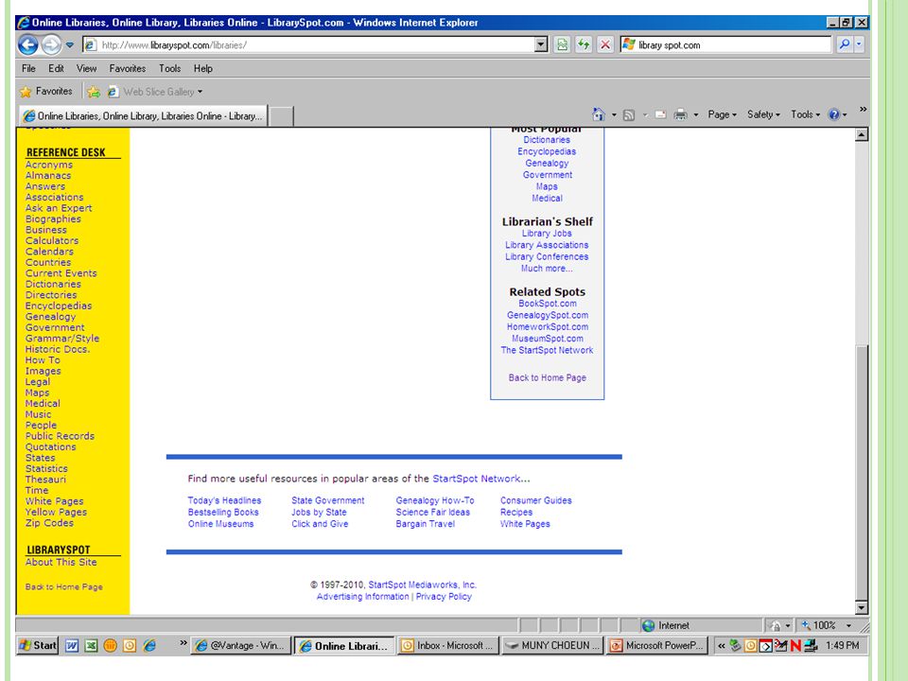The height and width of the screenshot is (681, 908).
Task: Click the vertical scrollbar down arrow
Action: [x=862, y=607]
